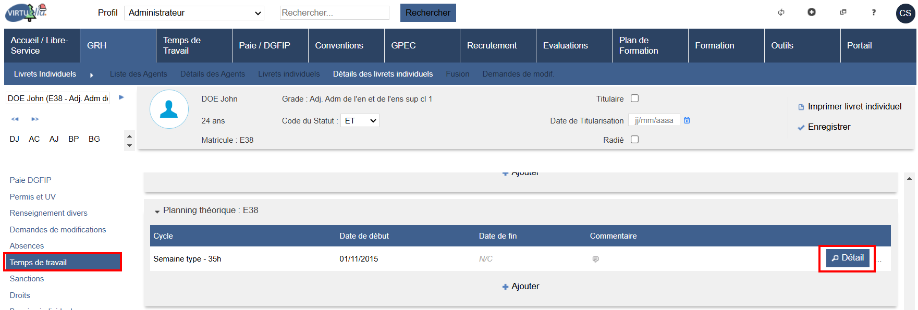Open help via the question mark icon
The height and width of the screenshot is (310, 918).
tap(874, 13)
